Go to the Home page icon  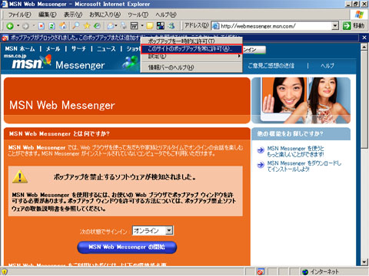(x=63, y=25)
